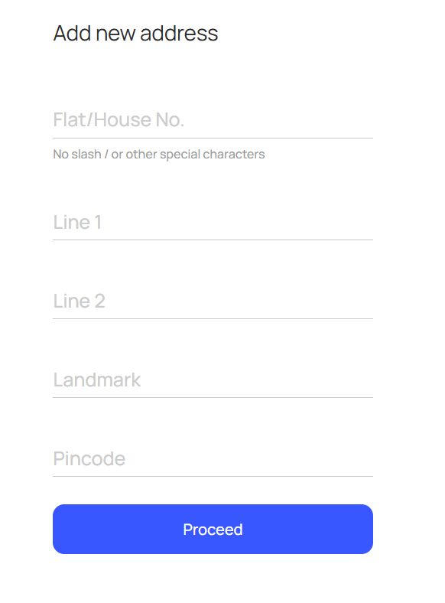Click the special characters hint under Flat/House No.
The height and width of the screenshot is (603, 445).
coord(159,155)
